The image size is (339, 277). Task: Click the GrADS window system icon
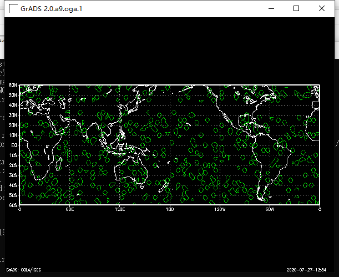point(11,8)
